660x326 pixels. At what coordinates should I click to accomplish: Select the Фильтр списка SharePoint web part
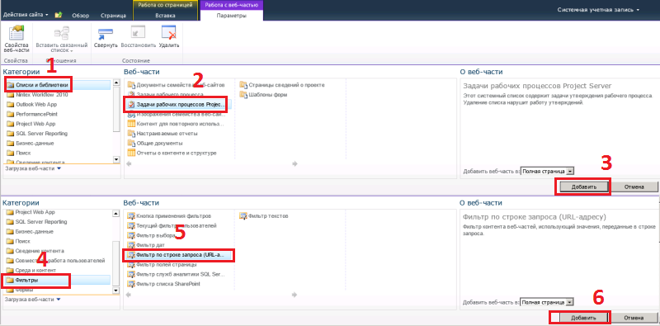point(163,284)
